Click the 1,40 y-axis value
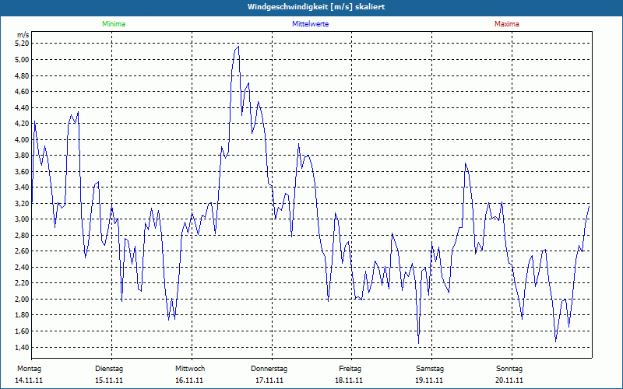 coord(22,347)
